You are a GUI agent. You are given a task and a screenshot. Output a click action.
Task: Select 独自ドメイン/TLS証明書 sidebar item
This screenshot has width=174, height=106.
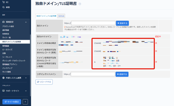(x=15, y=42)
